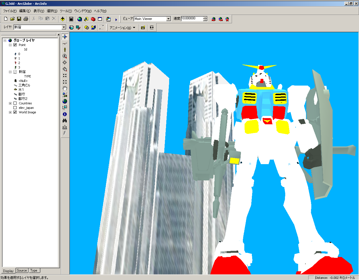Select the Fly tool with the bird icon
Screen dimensions: 359x280
[65, 43]
